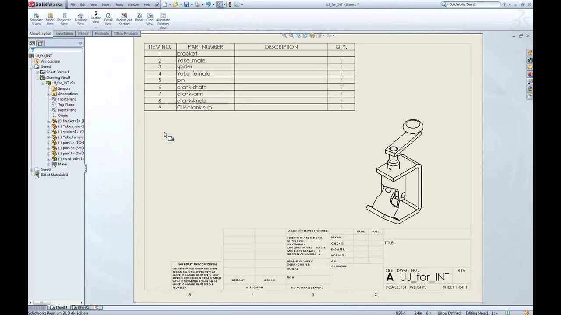Open dropdown arrow beside Undo
Screen dimensions: 561x315
tap(213, 4)
